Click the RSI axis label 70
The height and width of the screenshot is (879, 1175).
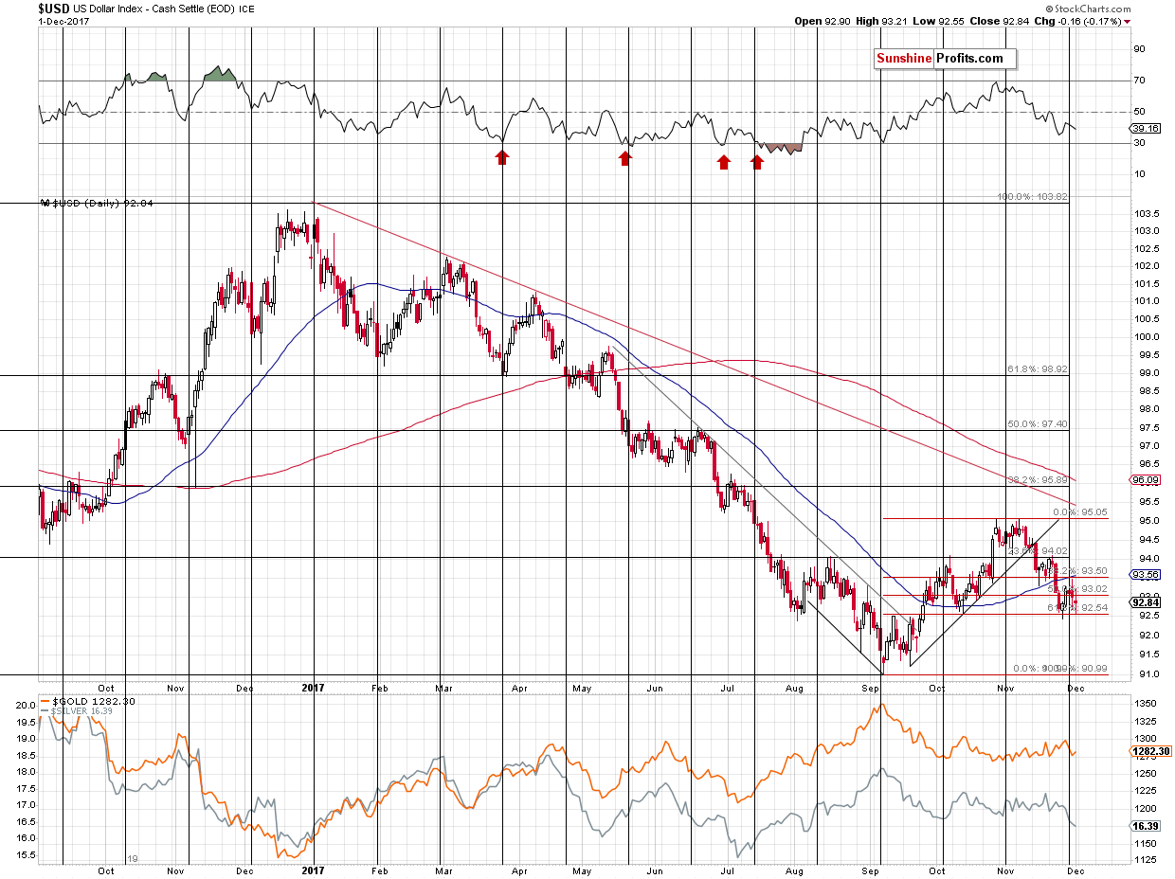click(x=1139, y=81)
